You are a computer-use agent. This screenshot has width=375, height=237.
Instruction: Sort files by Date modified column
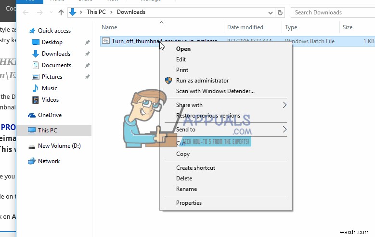[245, 27]
